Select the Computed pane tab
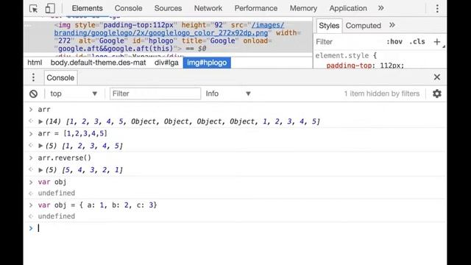471x265 pixels. tap(363, 26)
